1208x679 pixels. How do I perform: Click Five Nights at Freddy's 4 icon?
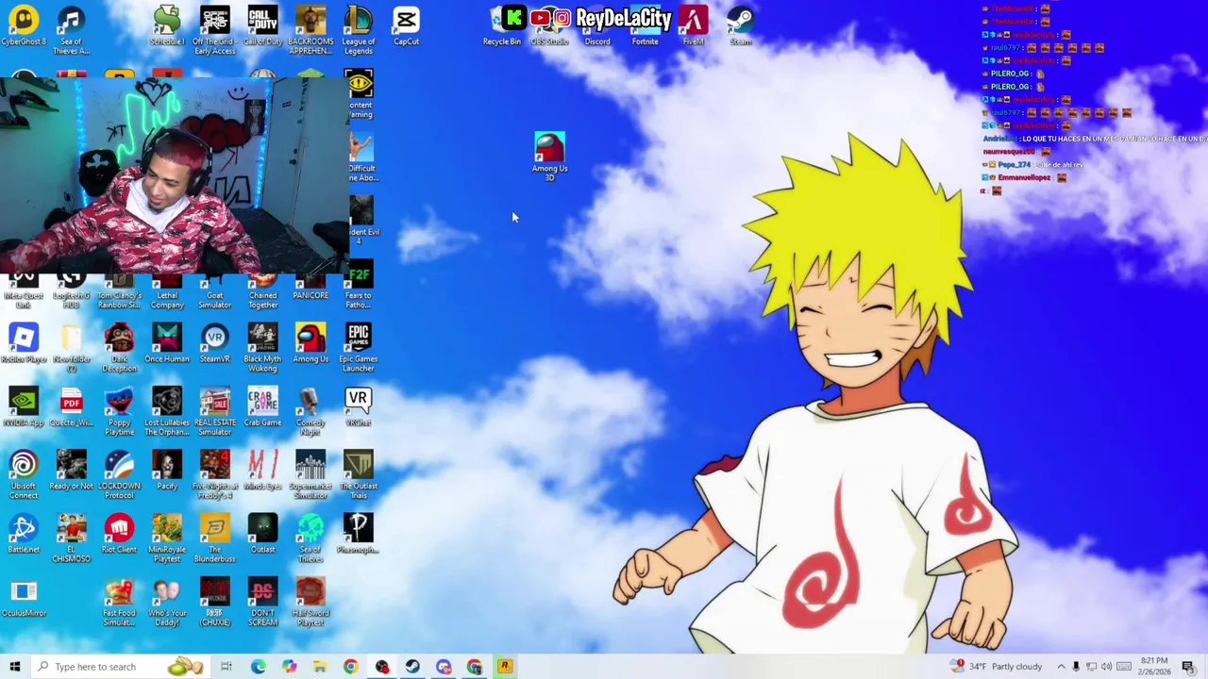coord(215,474)
